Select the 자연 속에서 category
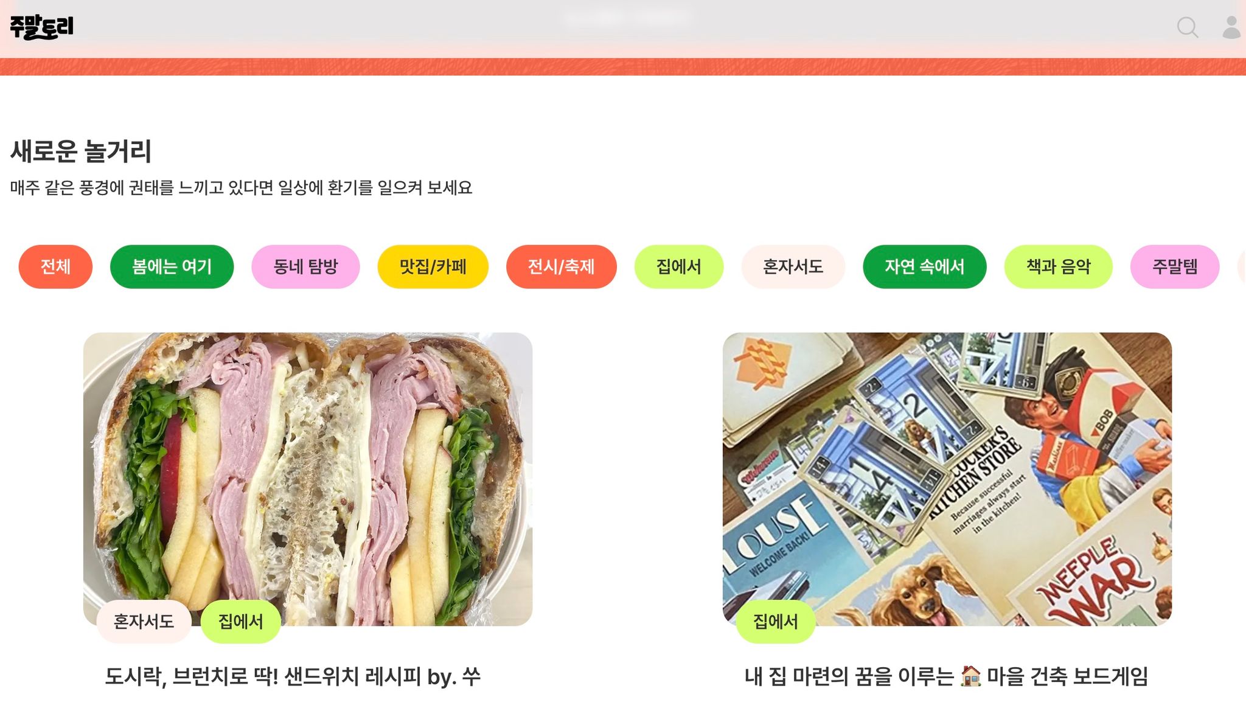The image size is (1246, 722). point(924,266)
